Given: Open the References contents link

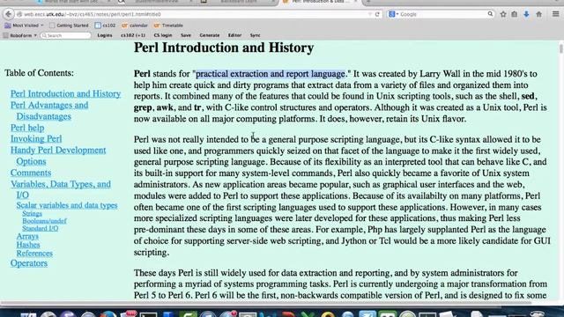Looking at the screenshot, I should 34,254.
